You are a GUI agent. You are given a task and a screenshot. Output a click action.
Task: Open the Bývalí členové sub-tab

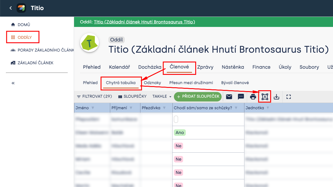pos(235,83)
